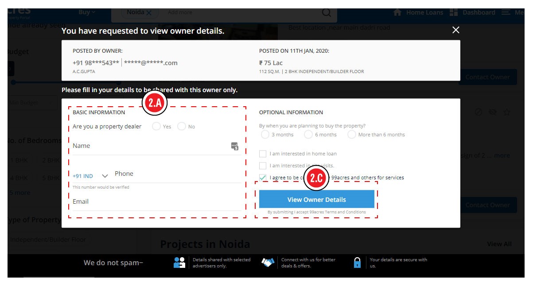The width and height of the screenshot is (533, 286).
Task: Click the search magnifier icon
Action: coord(326,13)
